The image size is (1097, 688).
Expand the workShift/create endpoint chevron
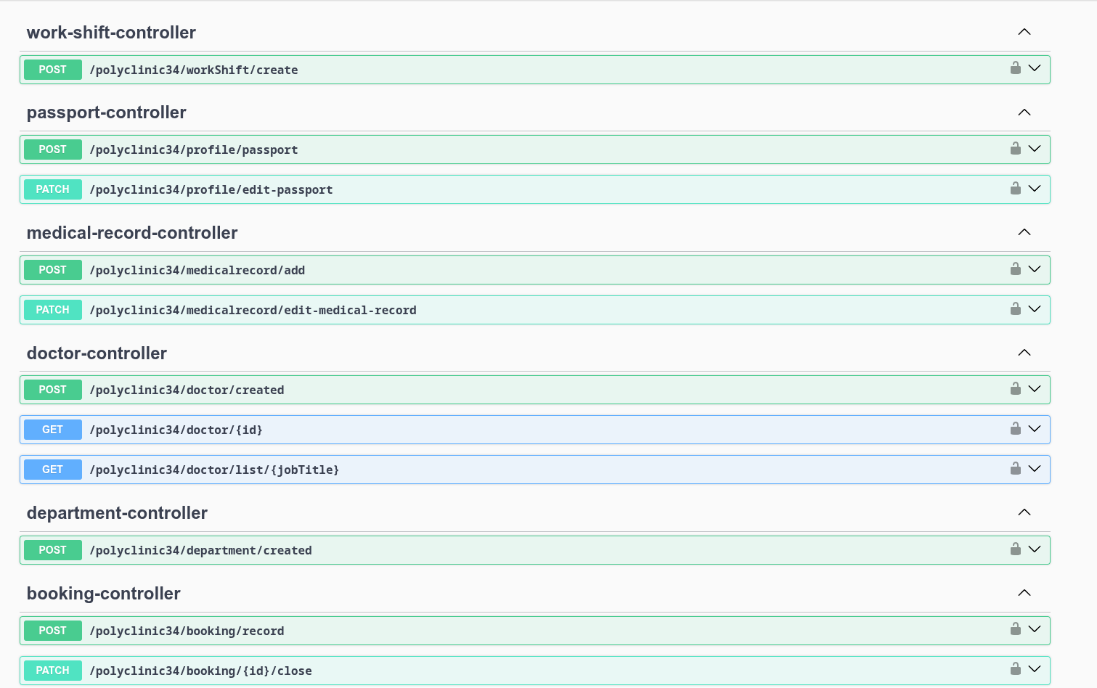point(1035,68)
